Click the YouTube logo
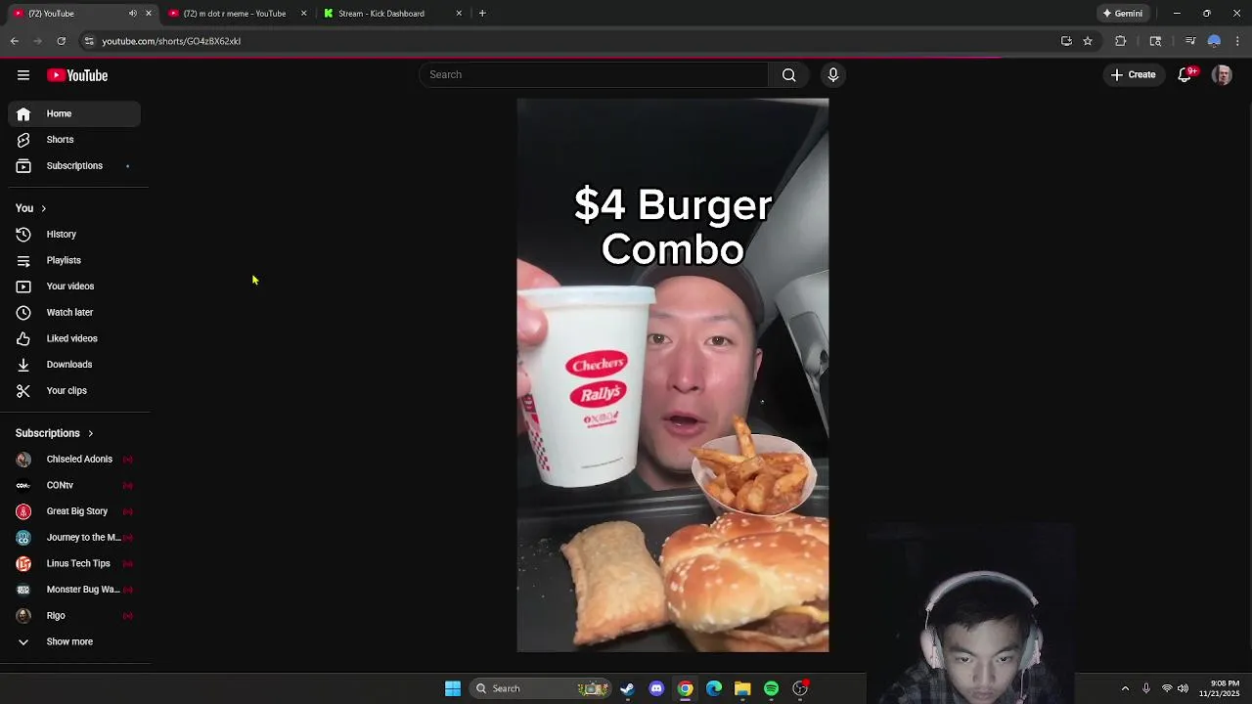This screenshot has width=1252, height=704. (77, 75)
